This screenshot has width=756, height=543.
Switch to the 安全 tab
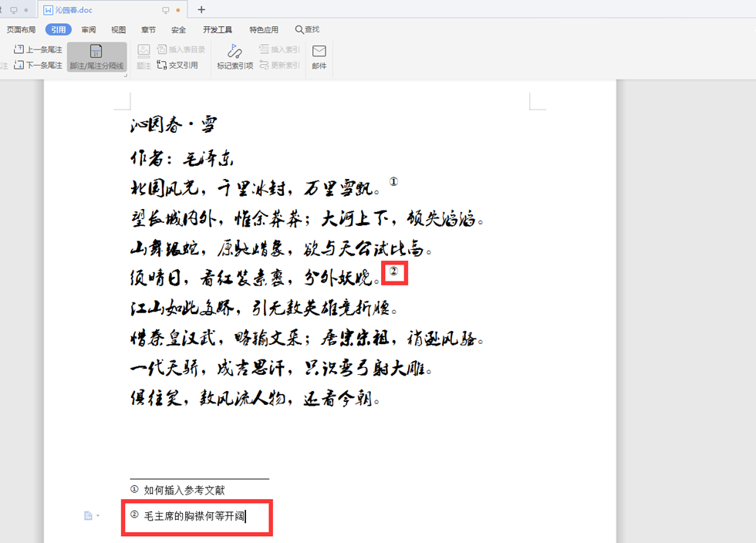click(x=178, y=30)
